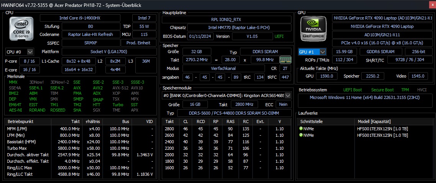436x183 pixels.
Task: Click the AES-NI feature label
Action: click(x=15, y=110)
